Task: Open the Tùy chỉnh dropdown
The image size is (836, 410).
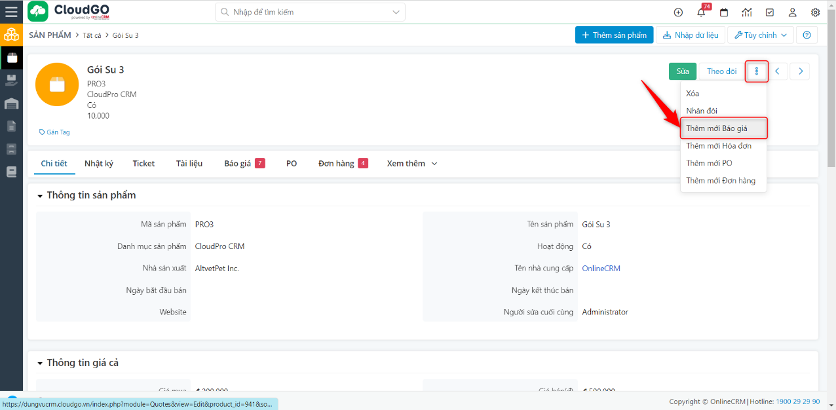Action: coord(760,35)
